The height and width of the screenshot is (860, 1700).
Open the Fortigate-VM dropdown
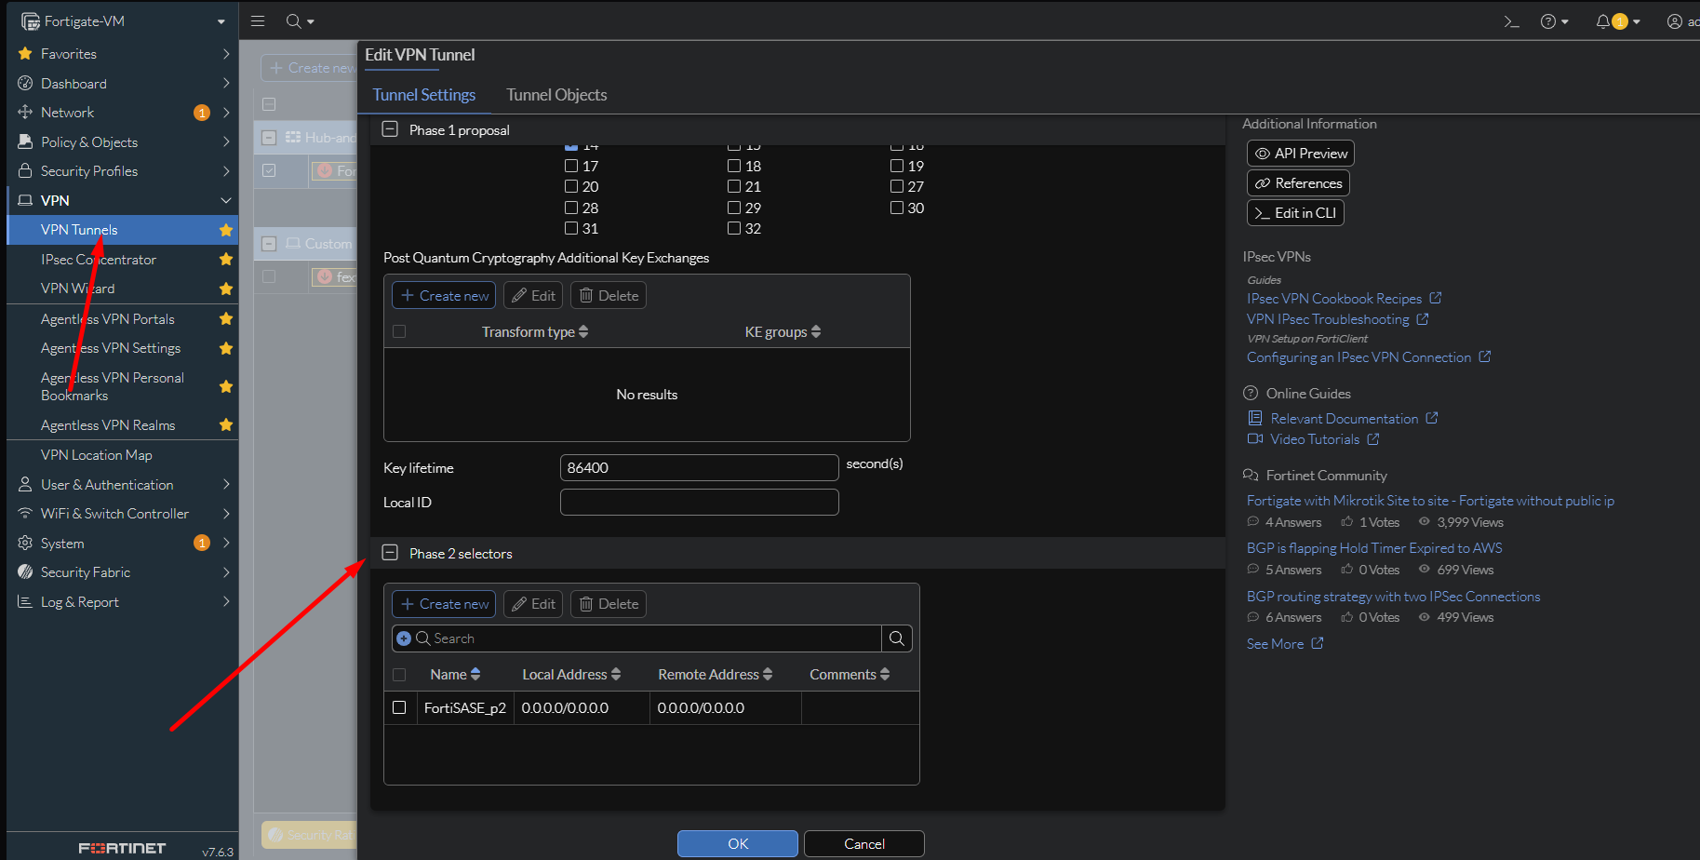tap(221, 21)
